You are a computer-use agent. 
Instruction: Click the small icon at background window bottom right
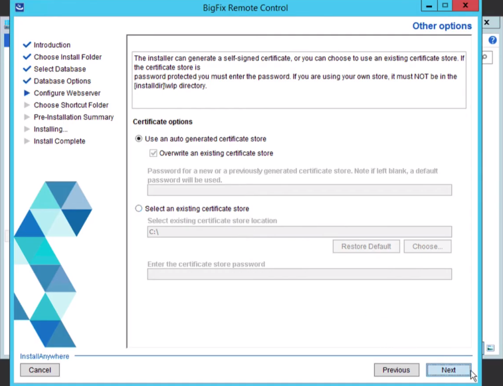(490, 348)
